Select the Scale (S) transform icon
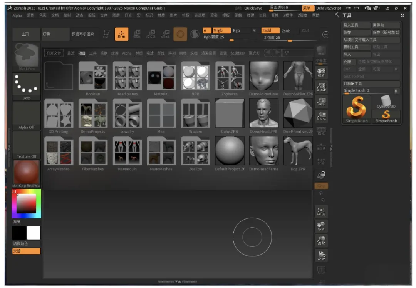The height and width of the screenshot is (288, 416). point(151,34)
